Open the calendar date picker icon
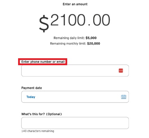Image resolution: width=149 pixels, height=138 pixels. point(124,97)
